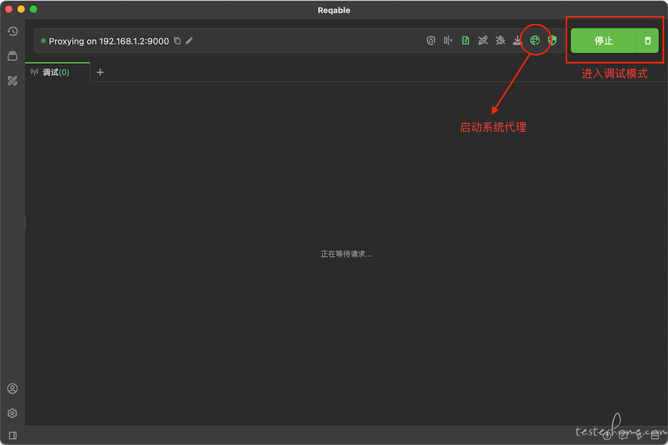Open the collections stack icon in sidebar
This screenshot has height=445, width=668.
click(x=12, y=56)
